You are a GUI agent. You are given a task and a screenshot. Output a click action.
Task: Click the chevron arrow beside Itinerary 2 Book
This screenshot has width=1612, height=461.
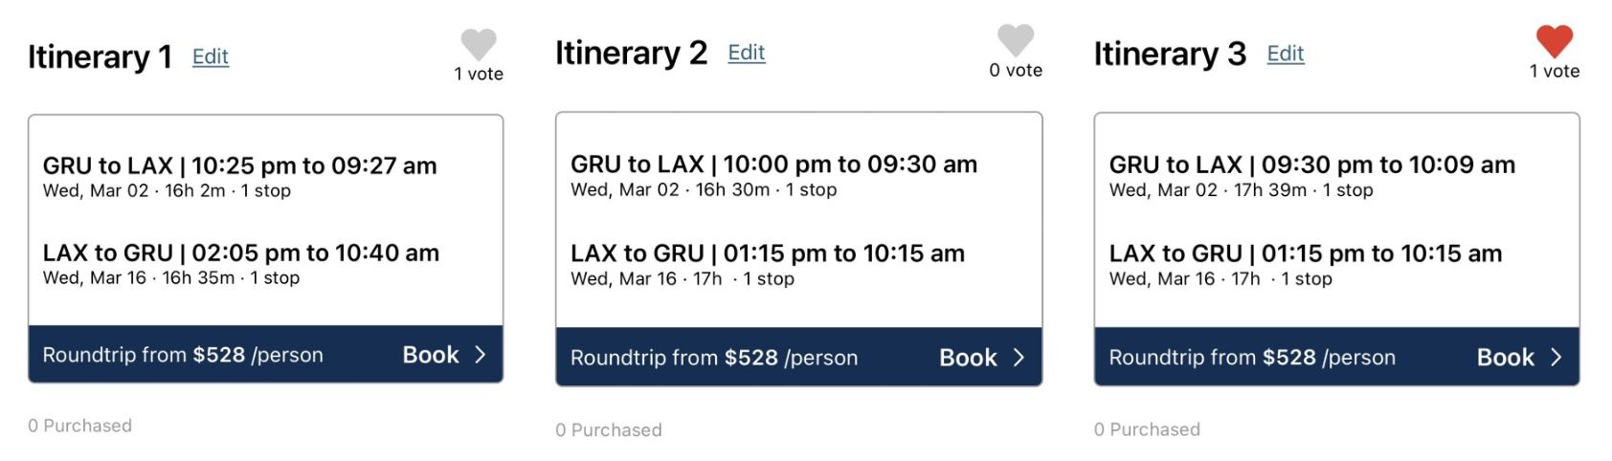coord(1019,358)
